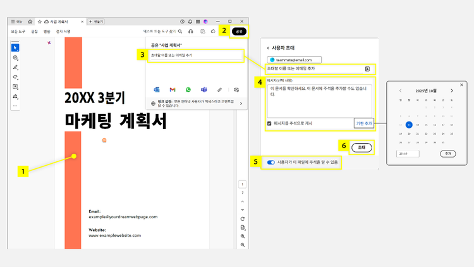Screen dimensions: 474x267
Task: Toggle the 메시지를 주석으로 게시 checkbox
Action: (269, 123)
